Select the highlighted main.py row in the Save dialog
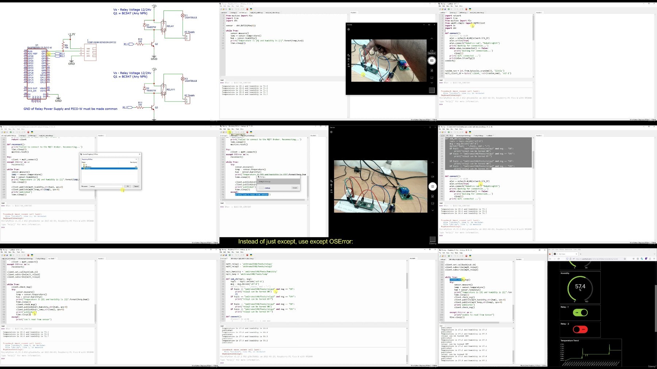Screen dimensions: 657x369 pos(109,169)
